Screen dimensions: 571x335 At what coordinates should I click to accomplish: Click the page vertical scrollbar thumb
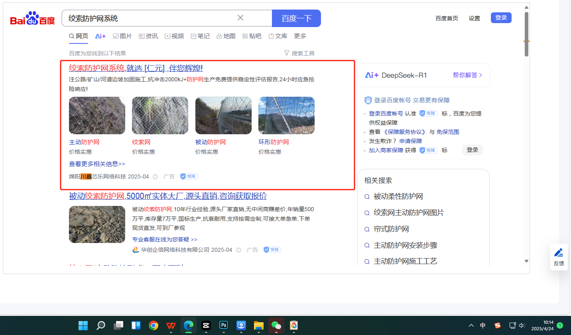[x=526, y=34]
